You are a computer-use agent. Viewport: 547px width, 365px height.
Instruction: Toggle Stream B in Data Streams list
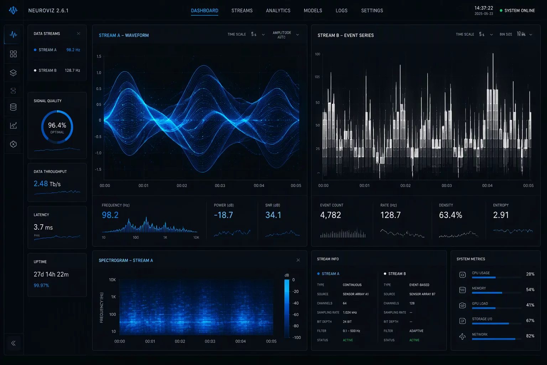pyautogui.click(x=57, y=71)
